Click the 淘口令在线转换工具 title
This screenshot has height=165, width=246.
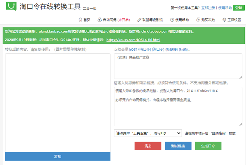click(x=50, y=7)
